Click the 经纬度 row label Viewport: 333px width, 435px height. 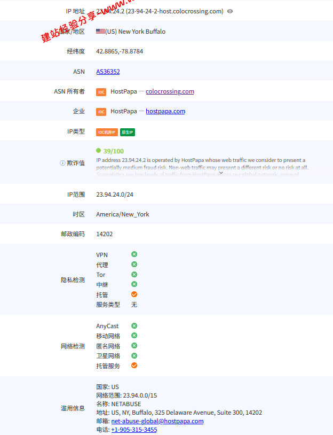tap(76, 51)
